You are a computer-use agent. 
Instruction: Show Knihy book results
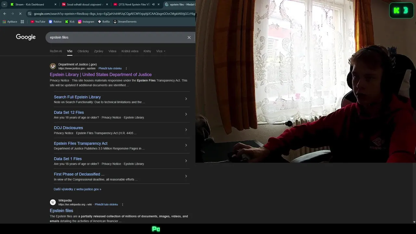pos(147,51)
